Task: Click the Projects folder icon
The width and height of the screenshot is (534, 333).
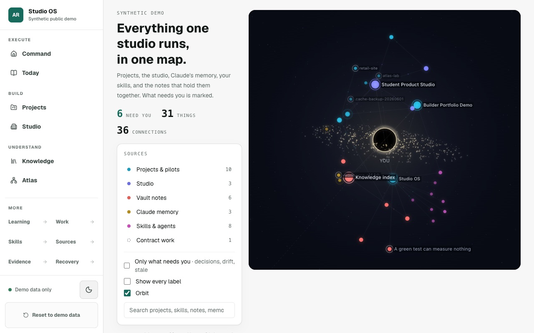Action: click(x=14, y=107)
